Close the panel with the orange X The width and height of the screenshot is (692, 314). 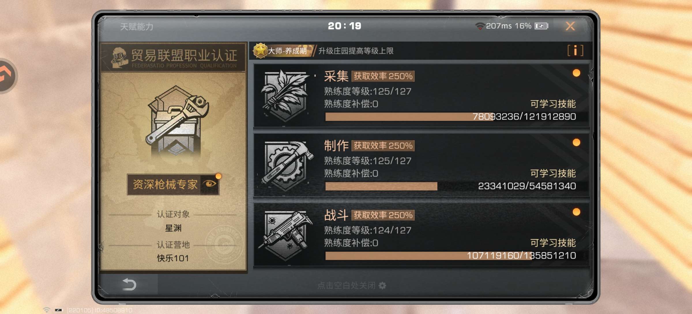click(x=570, y=26)
